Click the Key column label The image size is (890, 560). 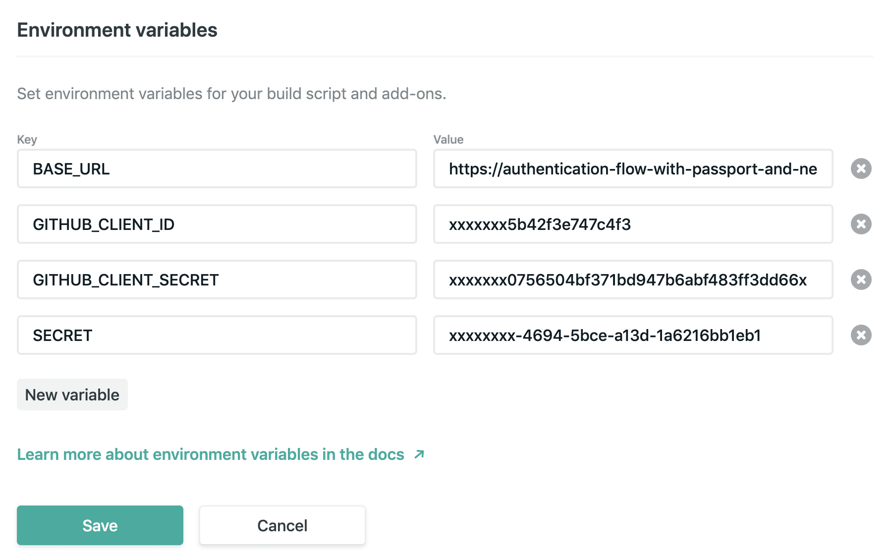pyautogui.click(x=27, y=139)
